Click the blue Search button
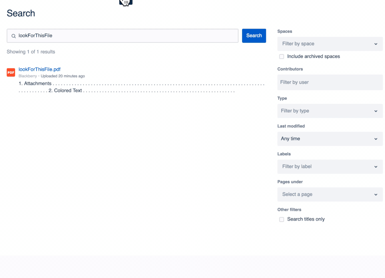Viewport: 385px width, 278px height. click(254, 36)
